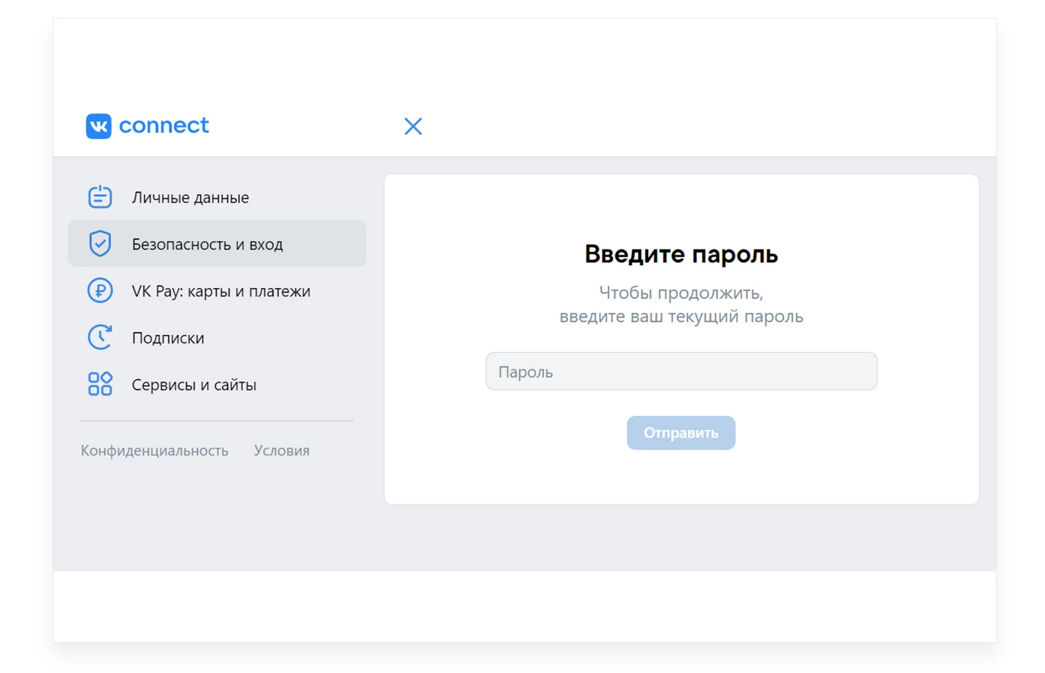Click the Подписки clock refresh icon
Screen dimensions: 1045x673
click(x=100, y=337)
